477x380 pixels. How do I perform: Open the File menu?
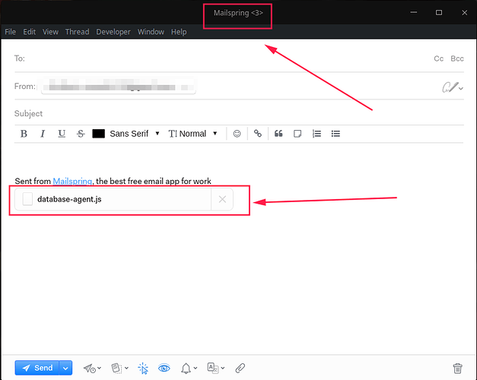(11, 32)
